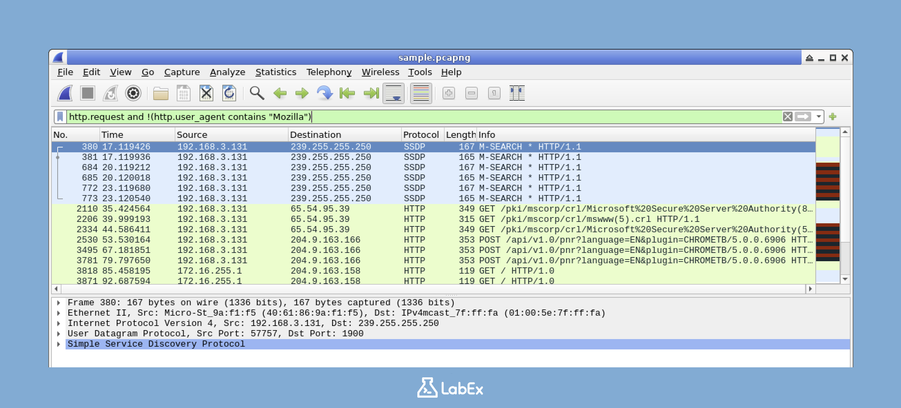Open the filter bookmarks icon in the filter bar

tap(60, 116)
